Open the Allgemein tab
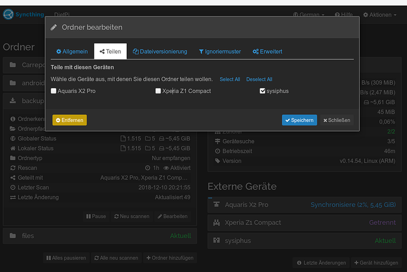The image size is (407, 272). tap(72, 52)
